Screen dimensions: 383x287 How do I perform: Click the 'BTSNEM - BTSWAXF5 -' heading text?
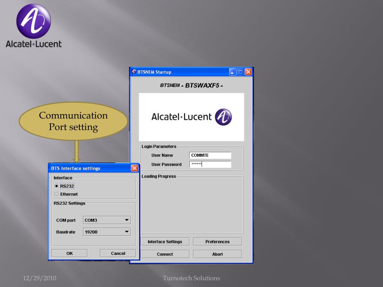point(191,86)
